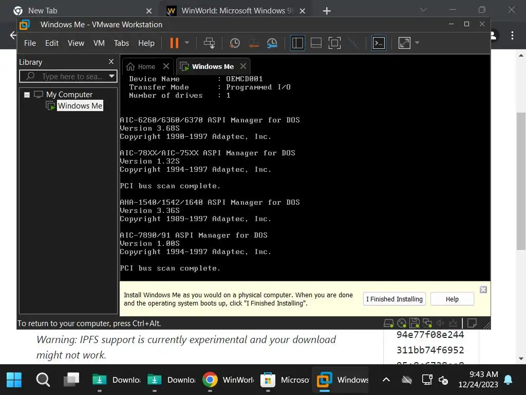526x395 pixels.
Task: Open the Tabs menu
Action: click(121, 43)
